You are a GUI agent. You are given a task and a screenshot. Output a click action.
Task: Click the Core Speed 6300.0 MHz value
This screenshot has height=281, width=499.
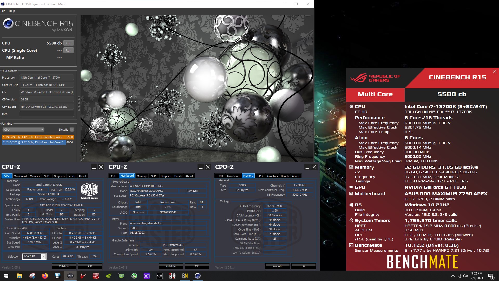pyautogui.click(x=35, y=233)
